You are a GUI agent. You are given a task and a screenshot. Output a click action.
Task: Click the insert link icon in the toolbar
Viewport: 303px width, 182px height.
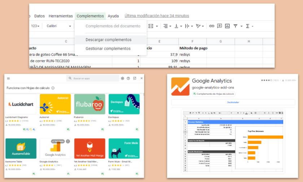[x=212, y=26]
